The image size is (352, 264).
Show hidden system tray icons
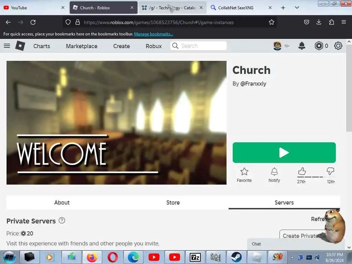[292, 257]
